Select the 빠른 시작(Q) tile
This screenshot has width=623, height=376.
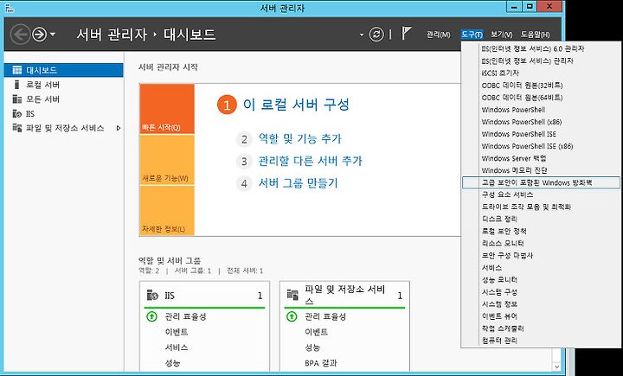(167, 109)
